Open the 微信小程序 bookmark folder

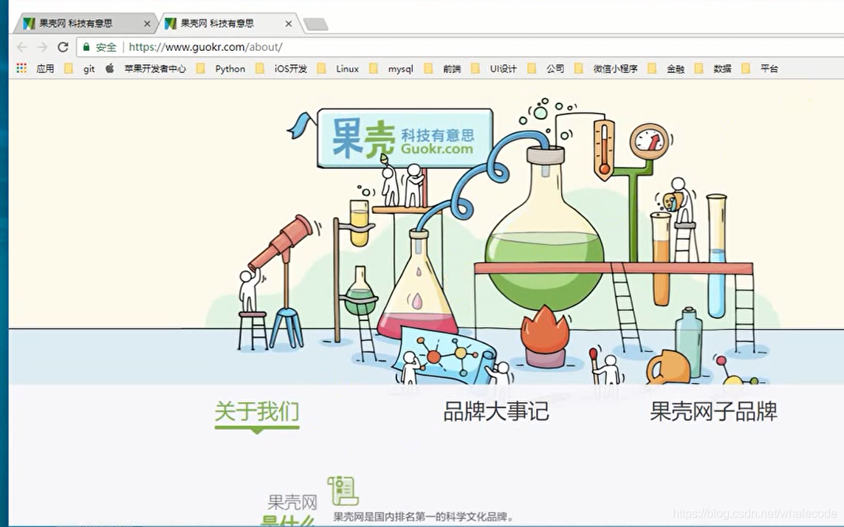(x=606, y=69)
